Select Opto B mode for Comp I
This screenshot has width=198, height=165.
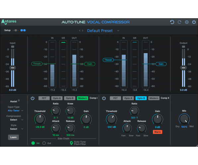pyautogui.click(x=70, y=98)
